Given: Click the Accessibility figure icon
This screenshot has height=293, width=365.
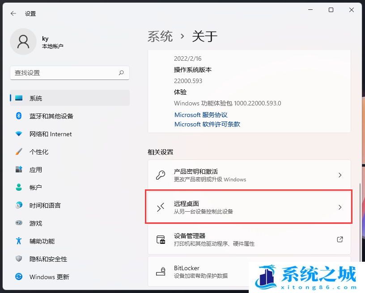Looking at the screenshot, I should (19, 241).
